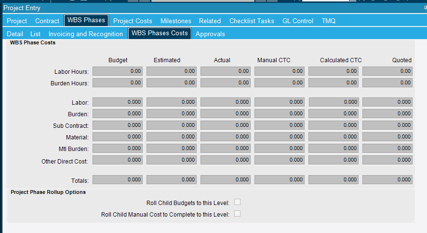Click the Calculated CTC Burden cost field
The image size is (427, 233).
[x=334, y=113]
